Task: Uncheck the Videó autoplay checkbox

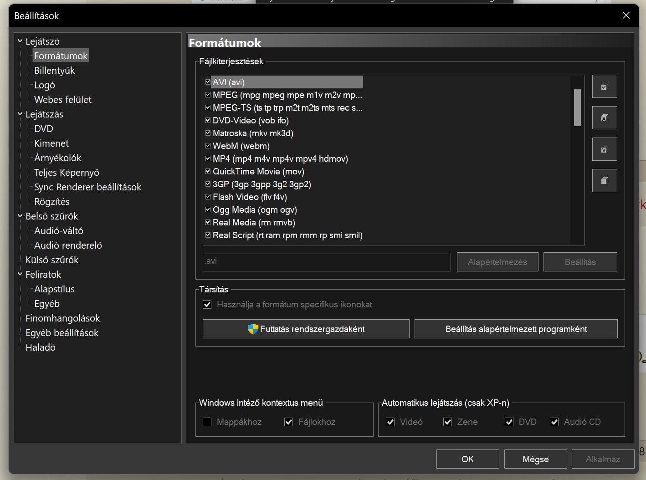Action: click(x=390, y=422)
